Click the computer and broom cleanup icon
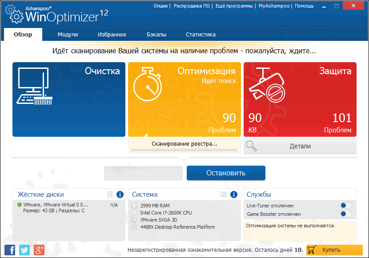The width and height of the screenshot is (369, 258). (35, 86)
